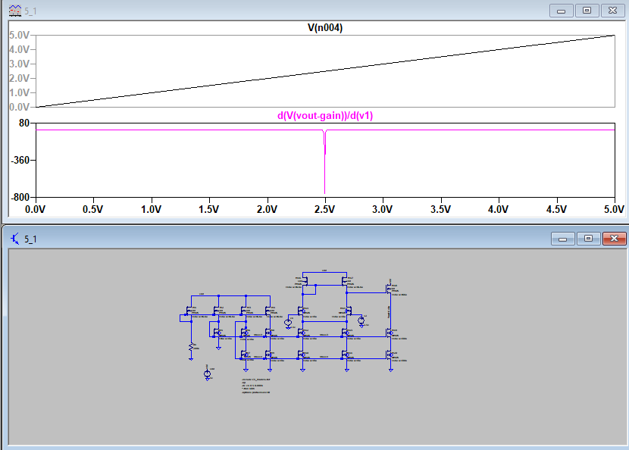Minimize the schematic window
The image size is (629, 450).
pyautogui.click(x=562, y=238)
